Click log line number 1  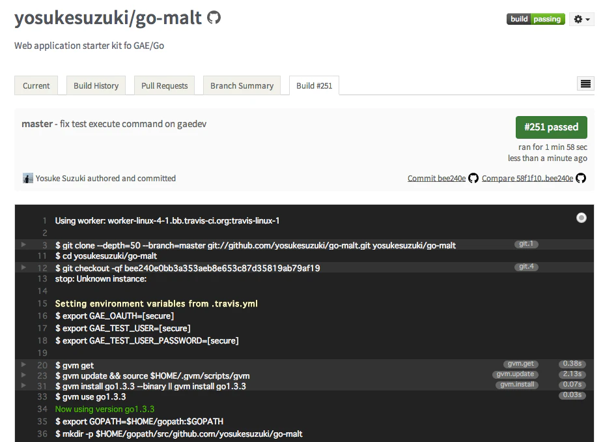pyautogui.click(x=45, y=220)
